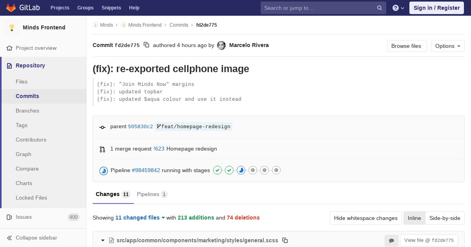
Task: Click the search magnifier icon
Action: [x=380, y=8]
